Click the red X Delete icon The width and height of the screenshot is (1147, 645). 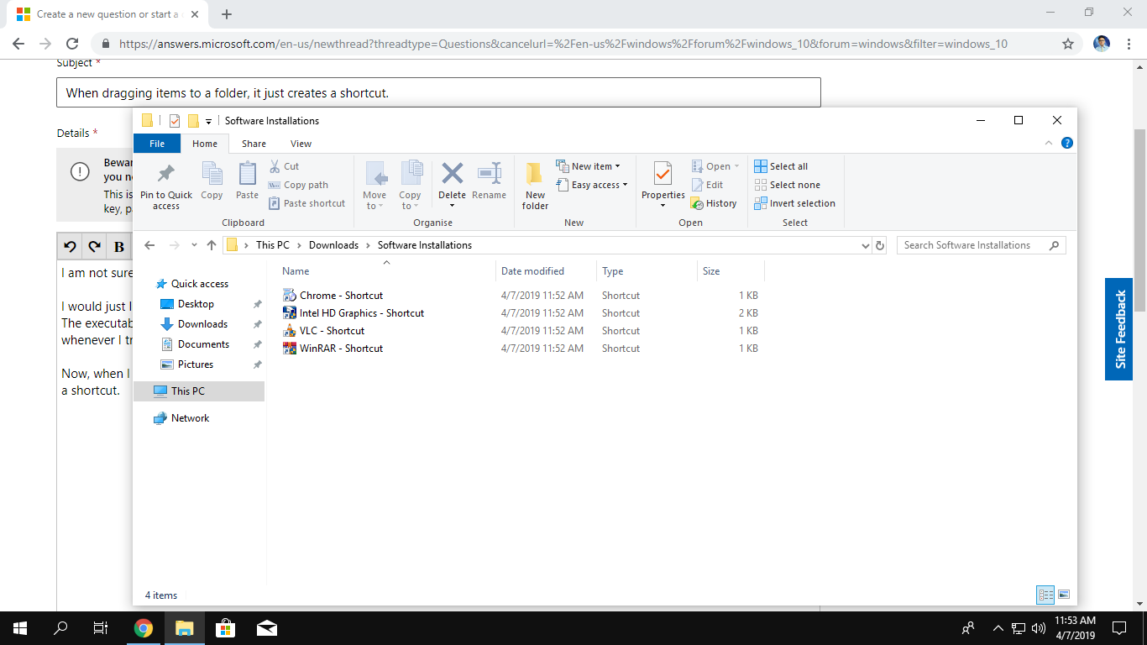coord(452,174)
